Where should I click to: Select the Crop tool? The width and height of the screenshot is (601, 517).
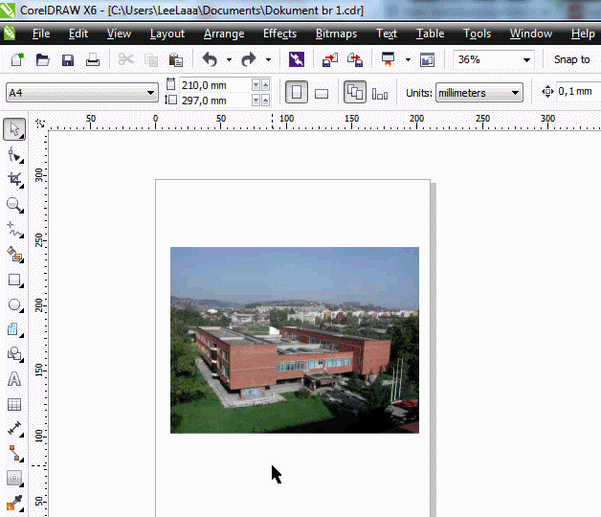click(14, 179)
